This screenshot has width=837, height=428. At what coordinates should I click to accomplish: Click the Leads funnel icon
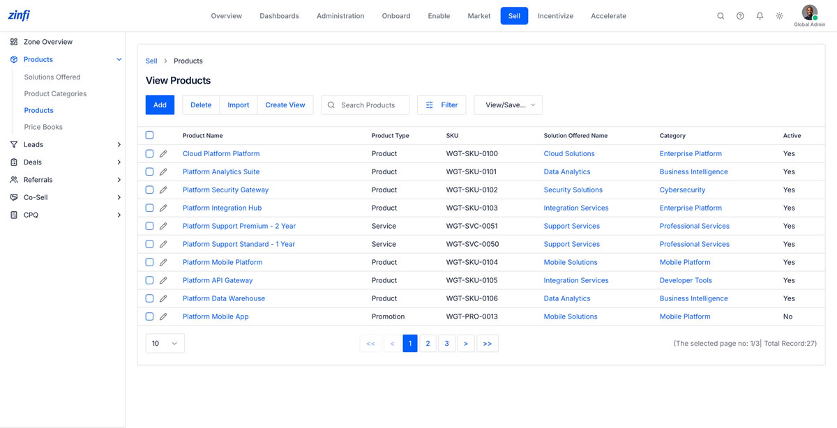14,144
